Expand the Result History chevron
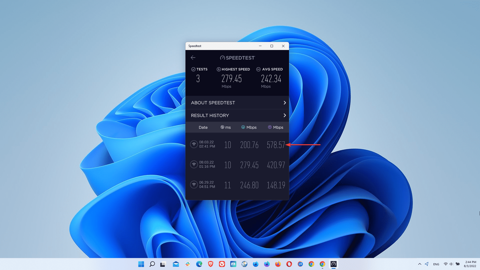 (284, 115)
